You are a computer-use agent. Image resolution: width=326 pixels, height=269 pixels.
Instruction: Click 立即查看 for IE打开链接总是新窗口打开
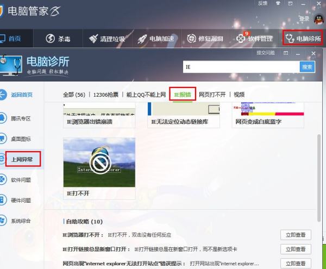[x=296, y=249]
